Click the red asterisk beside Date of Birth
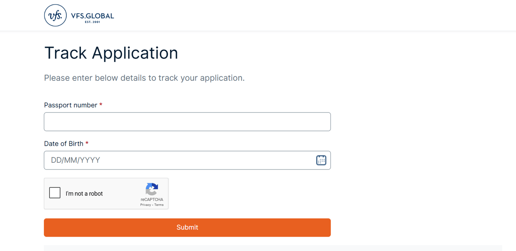Screen dimensions: 516x251 tap(87, 143)
